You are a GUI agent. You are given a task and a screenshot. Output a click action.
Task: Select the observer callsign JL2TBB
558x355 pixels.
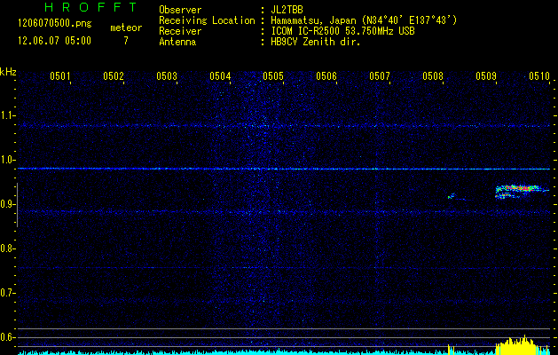[x=286, y=9]
